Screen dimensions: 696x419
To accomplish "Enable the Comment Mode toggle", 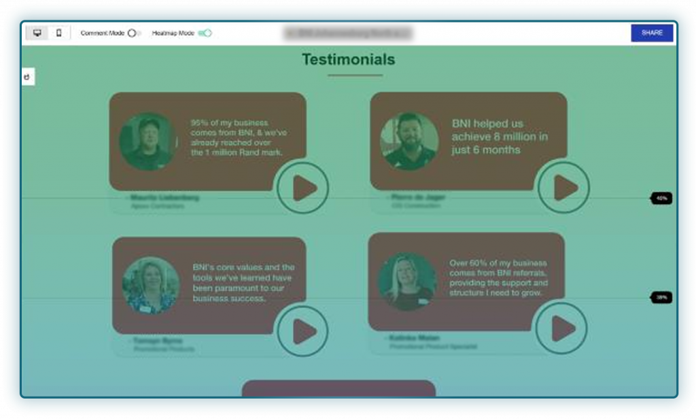I will [133, 33].
